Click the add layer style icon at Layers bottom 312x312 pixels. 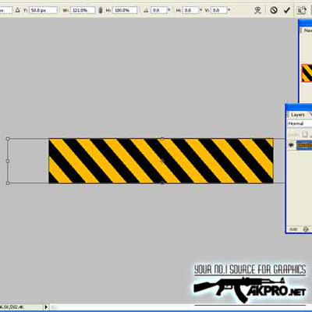click(306, 229)
